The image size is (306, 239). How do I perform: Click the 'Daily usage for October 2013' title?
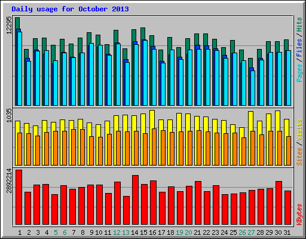click(x=70, y=9)
